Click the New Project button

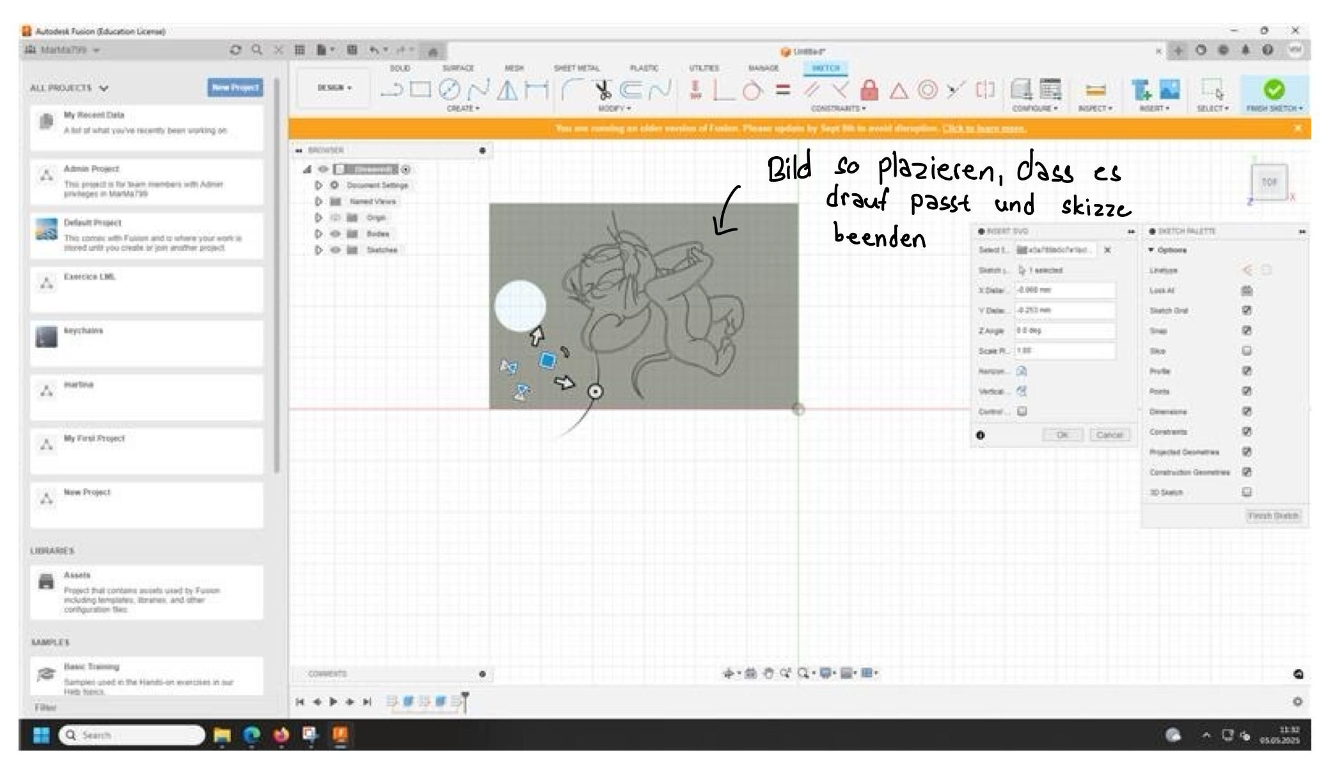(235, 88)
